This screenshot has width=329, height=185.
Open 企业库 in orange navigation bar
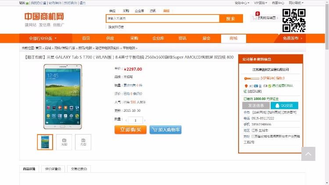click(x=158, y=38)
